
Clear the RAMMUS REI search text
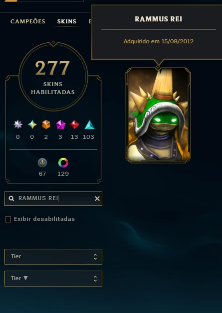tap(97, 199)
